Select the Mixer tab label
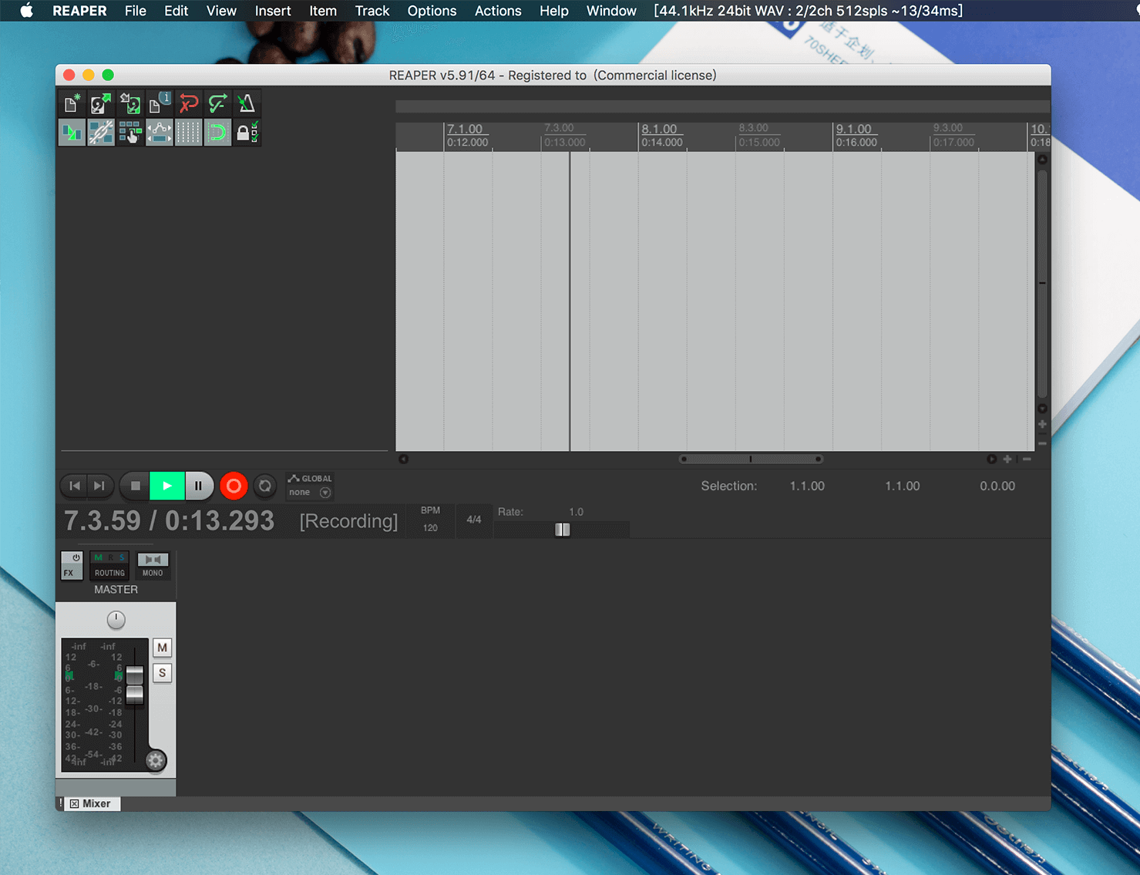Image resolution: width=1140 pixels, height=875 pixels. click(x=96, y=803)
